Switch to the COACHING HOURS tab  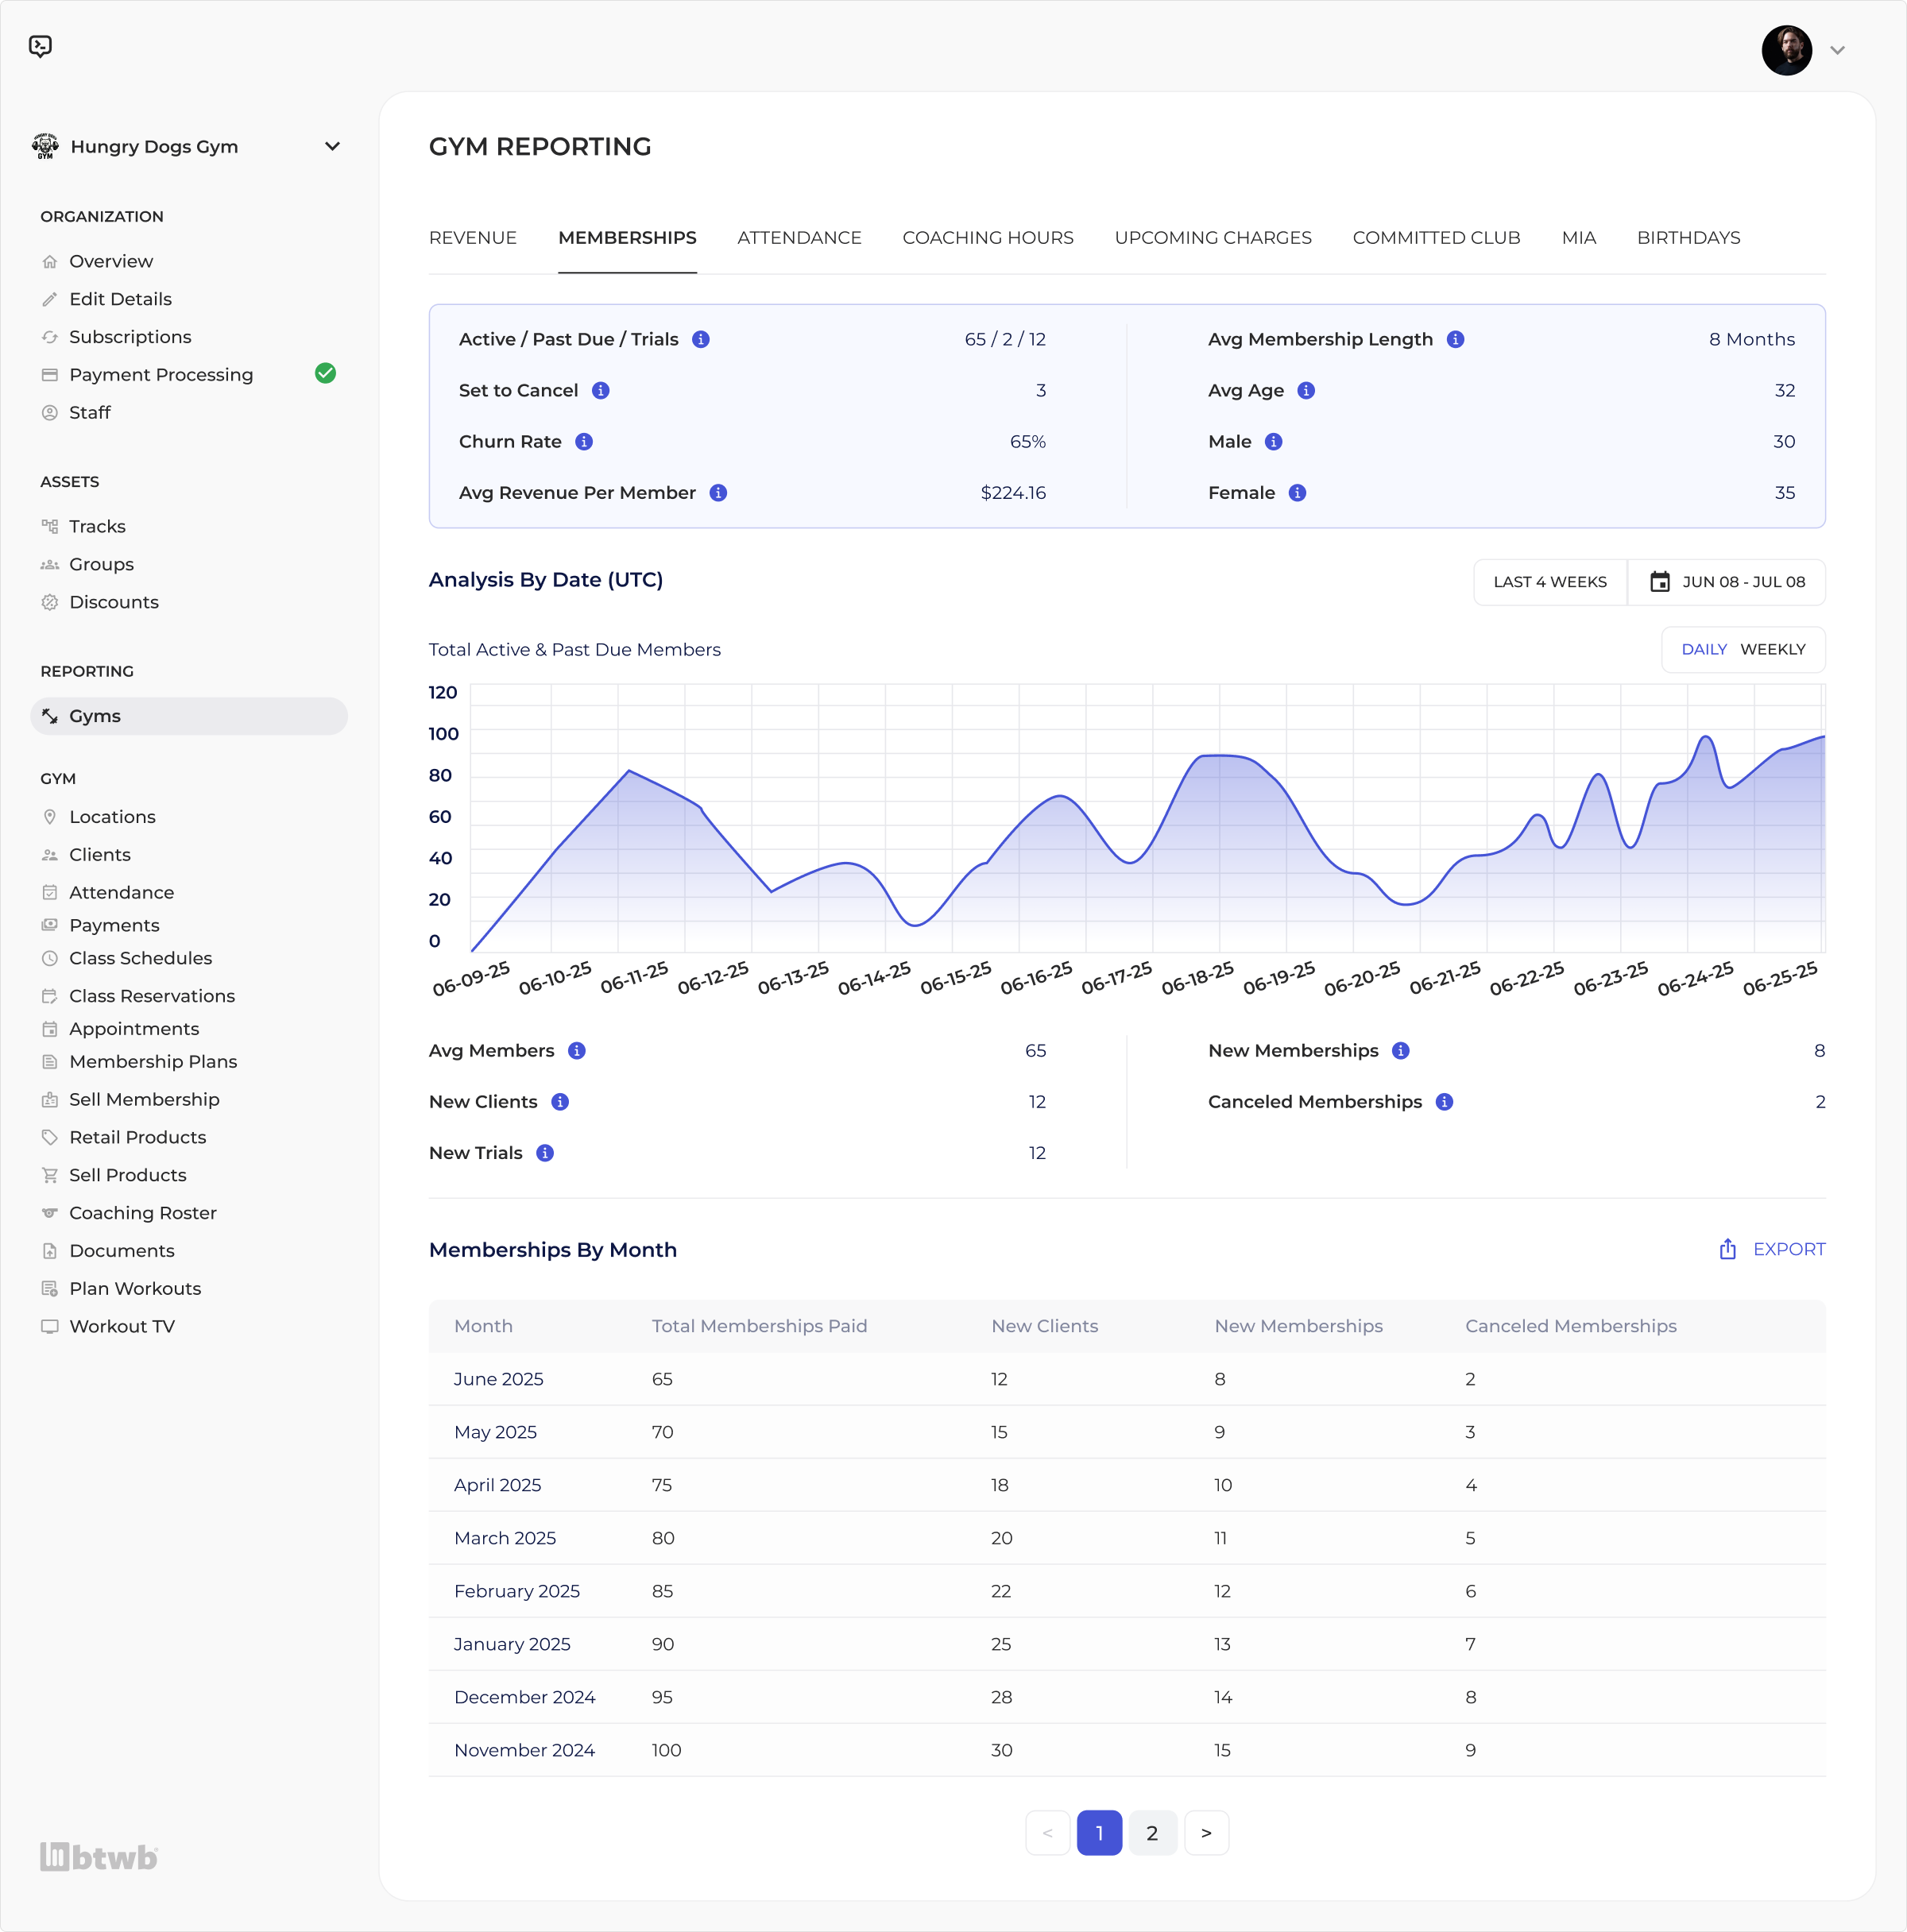coord(987,238)
